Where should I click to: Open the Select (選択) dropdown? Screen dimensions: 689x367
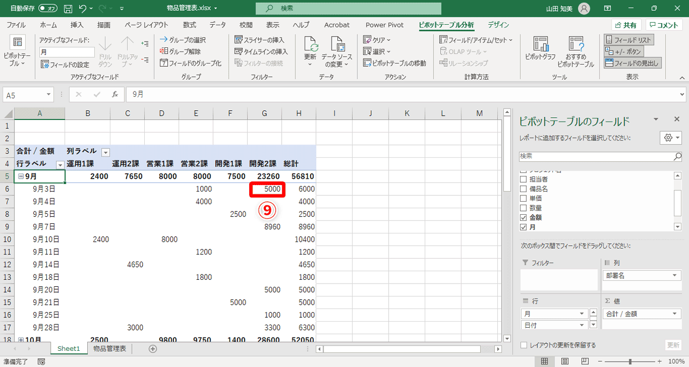[377, 52]
